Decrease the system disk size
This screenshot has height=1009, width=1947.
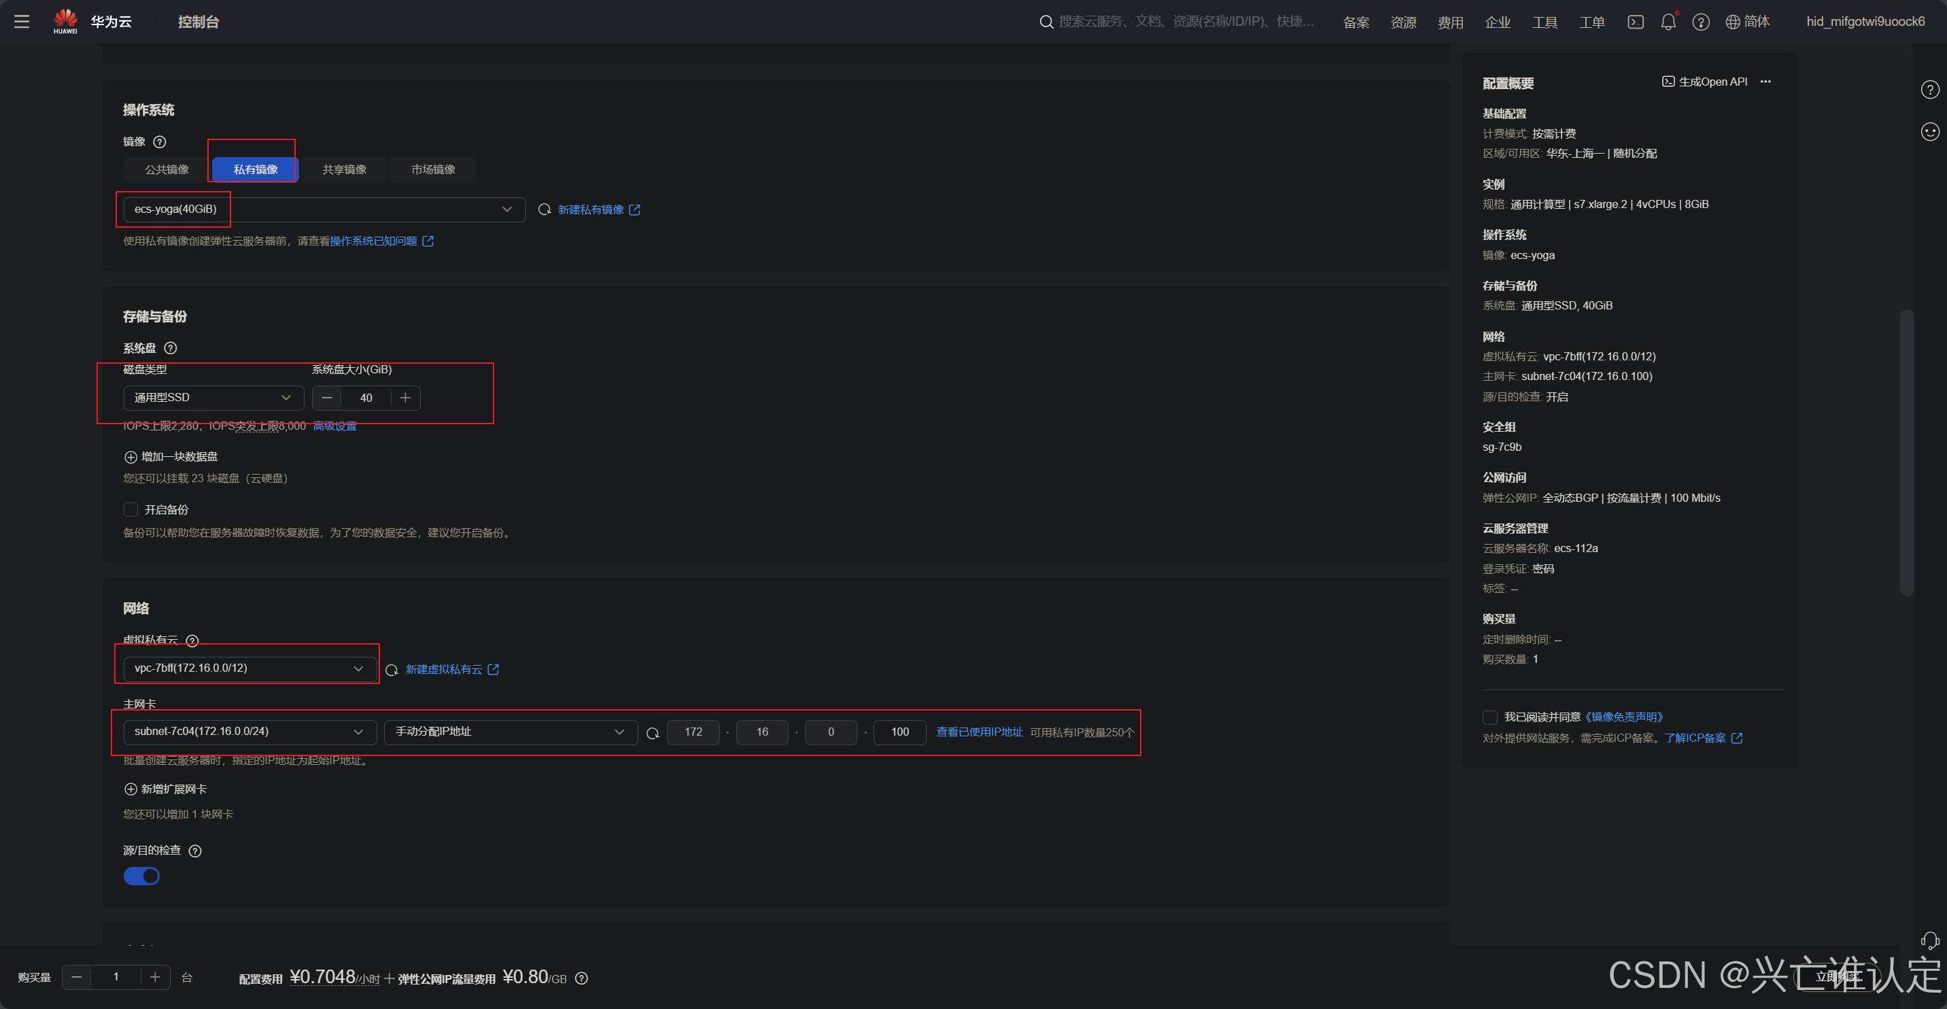coord(326,398)
